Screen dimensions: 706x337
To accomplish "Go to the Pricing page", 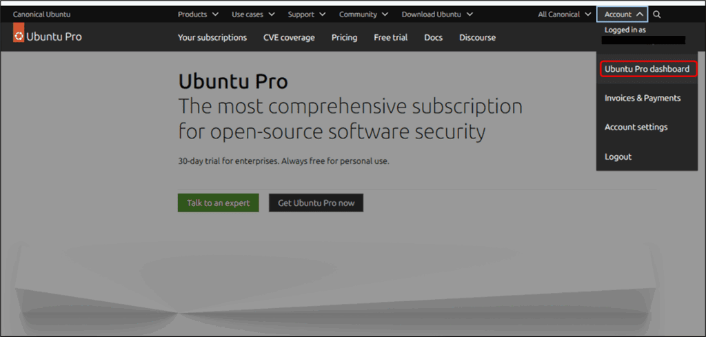I will [345, 37].
